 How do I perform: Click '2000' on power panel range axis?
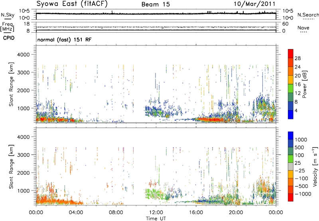coord(23,90)
